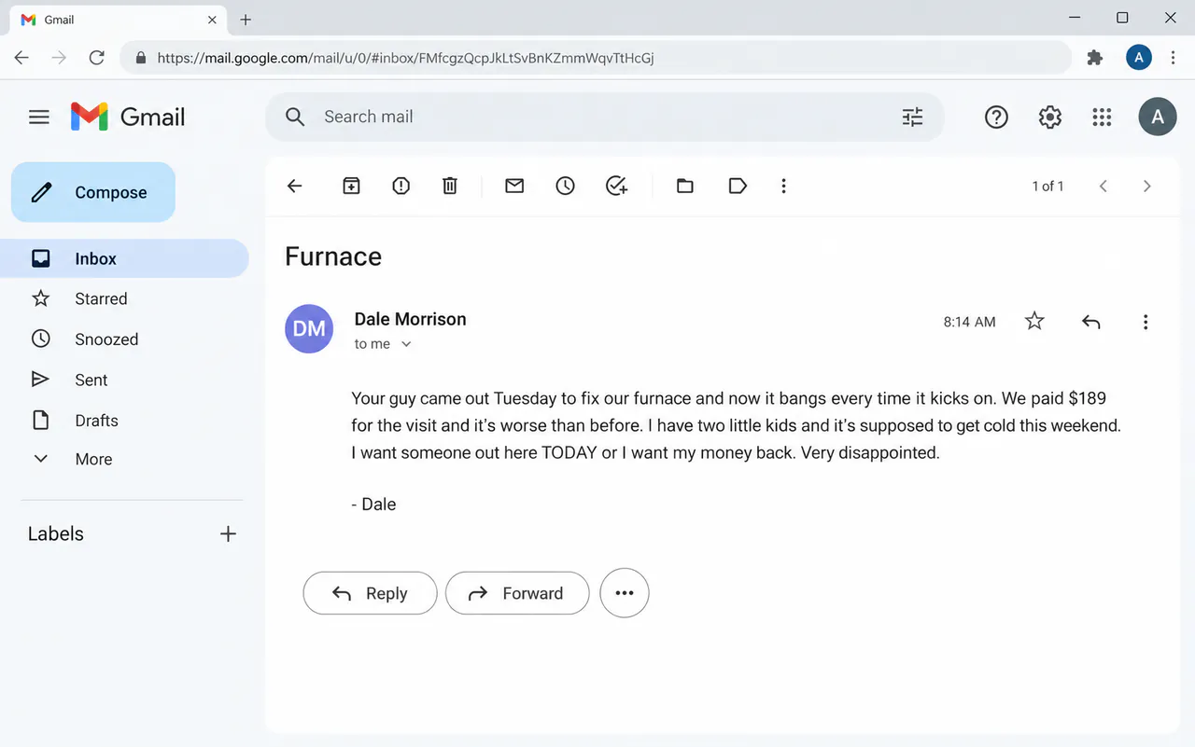Open Google account avatar in Gmail

click(x=1158, y=117)
